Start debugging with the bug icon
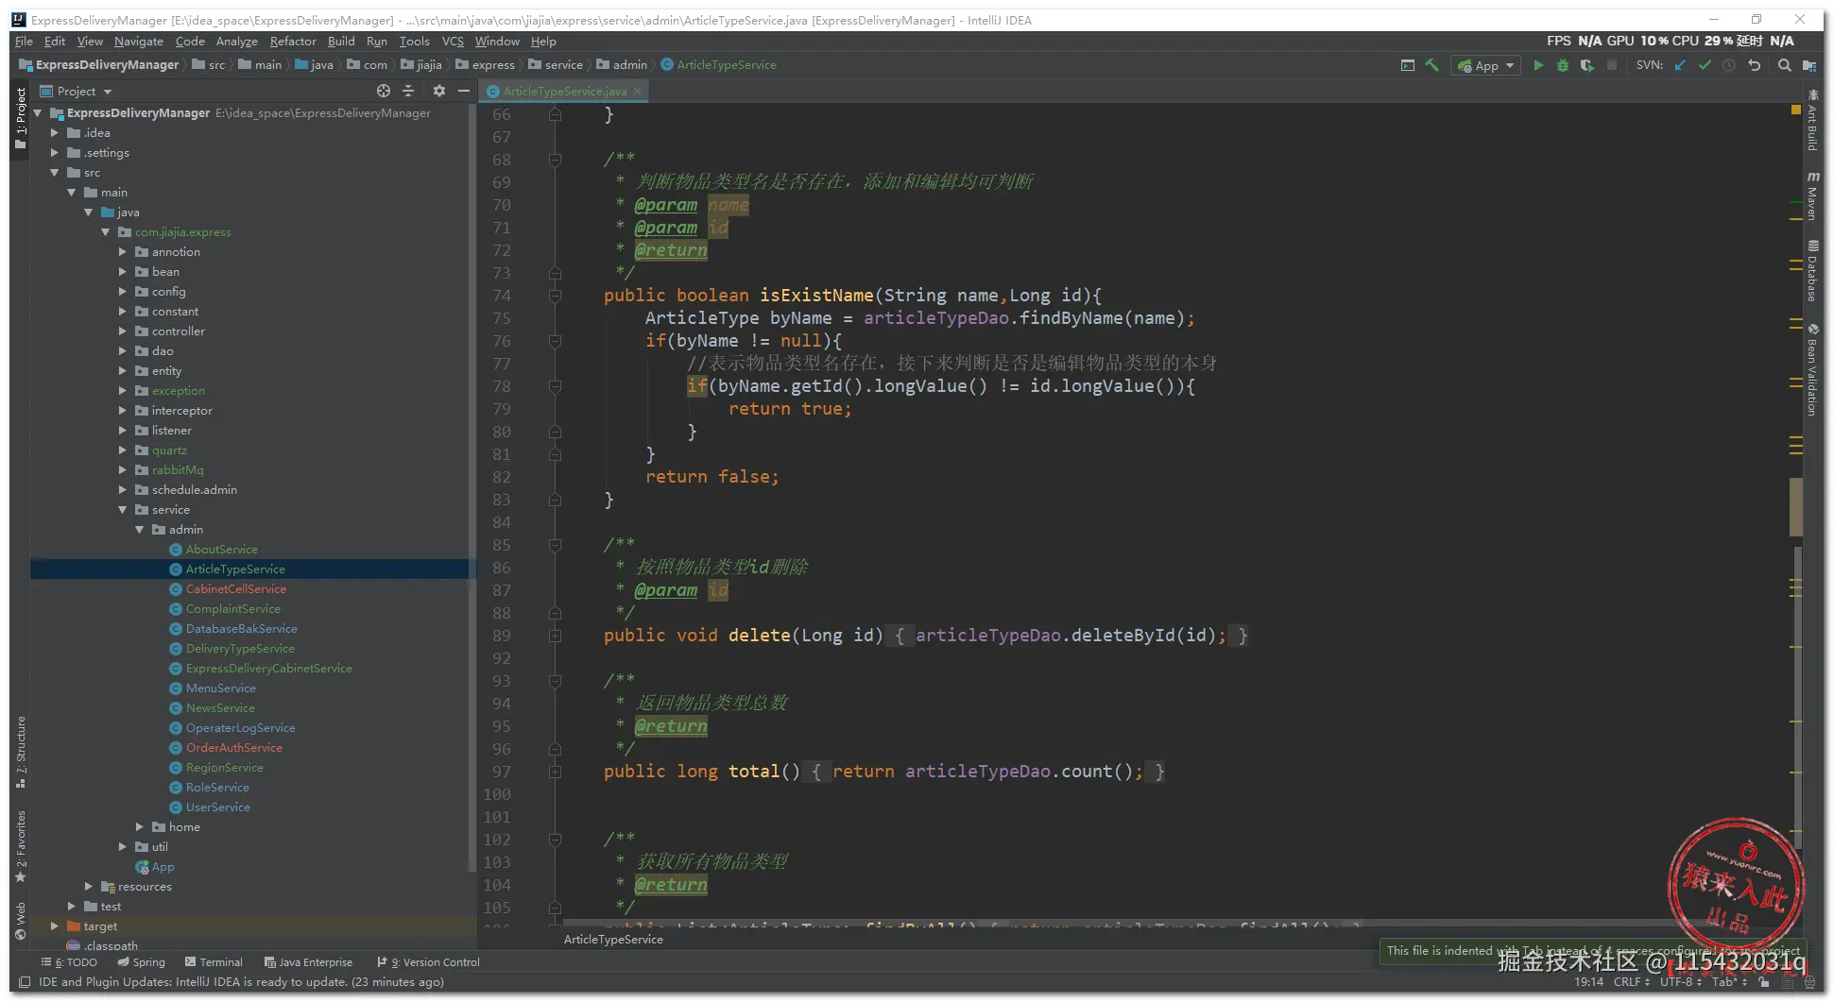This screenshot has height=1002, width=1834. click(x=1563, y=65)
